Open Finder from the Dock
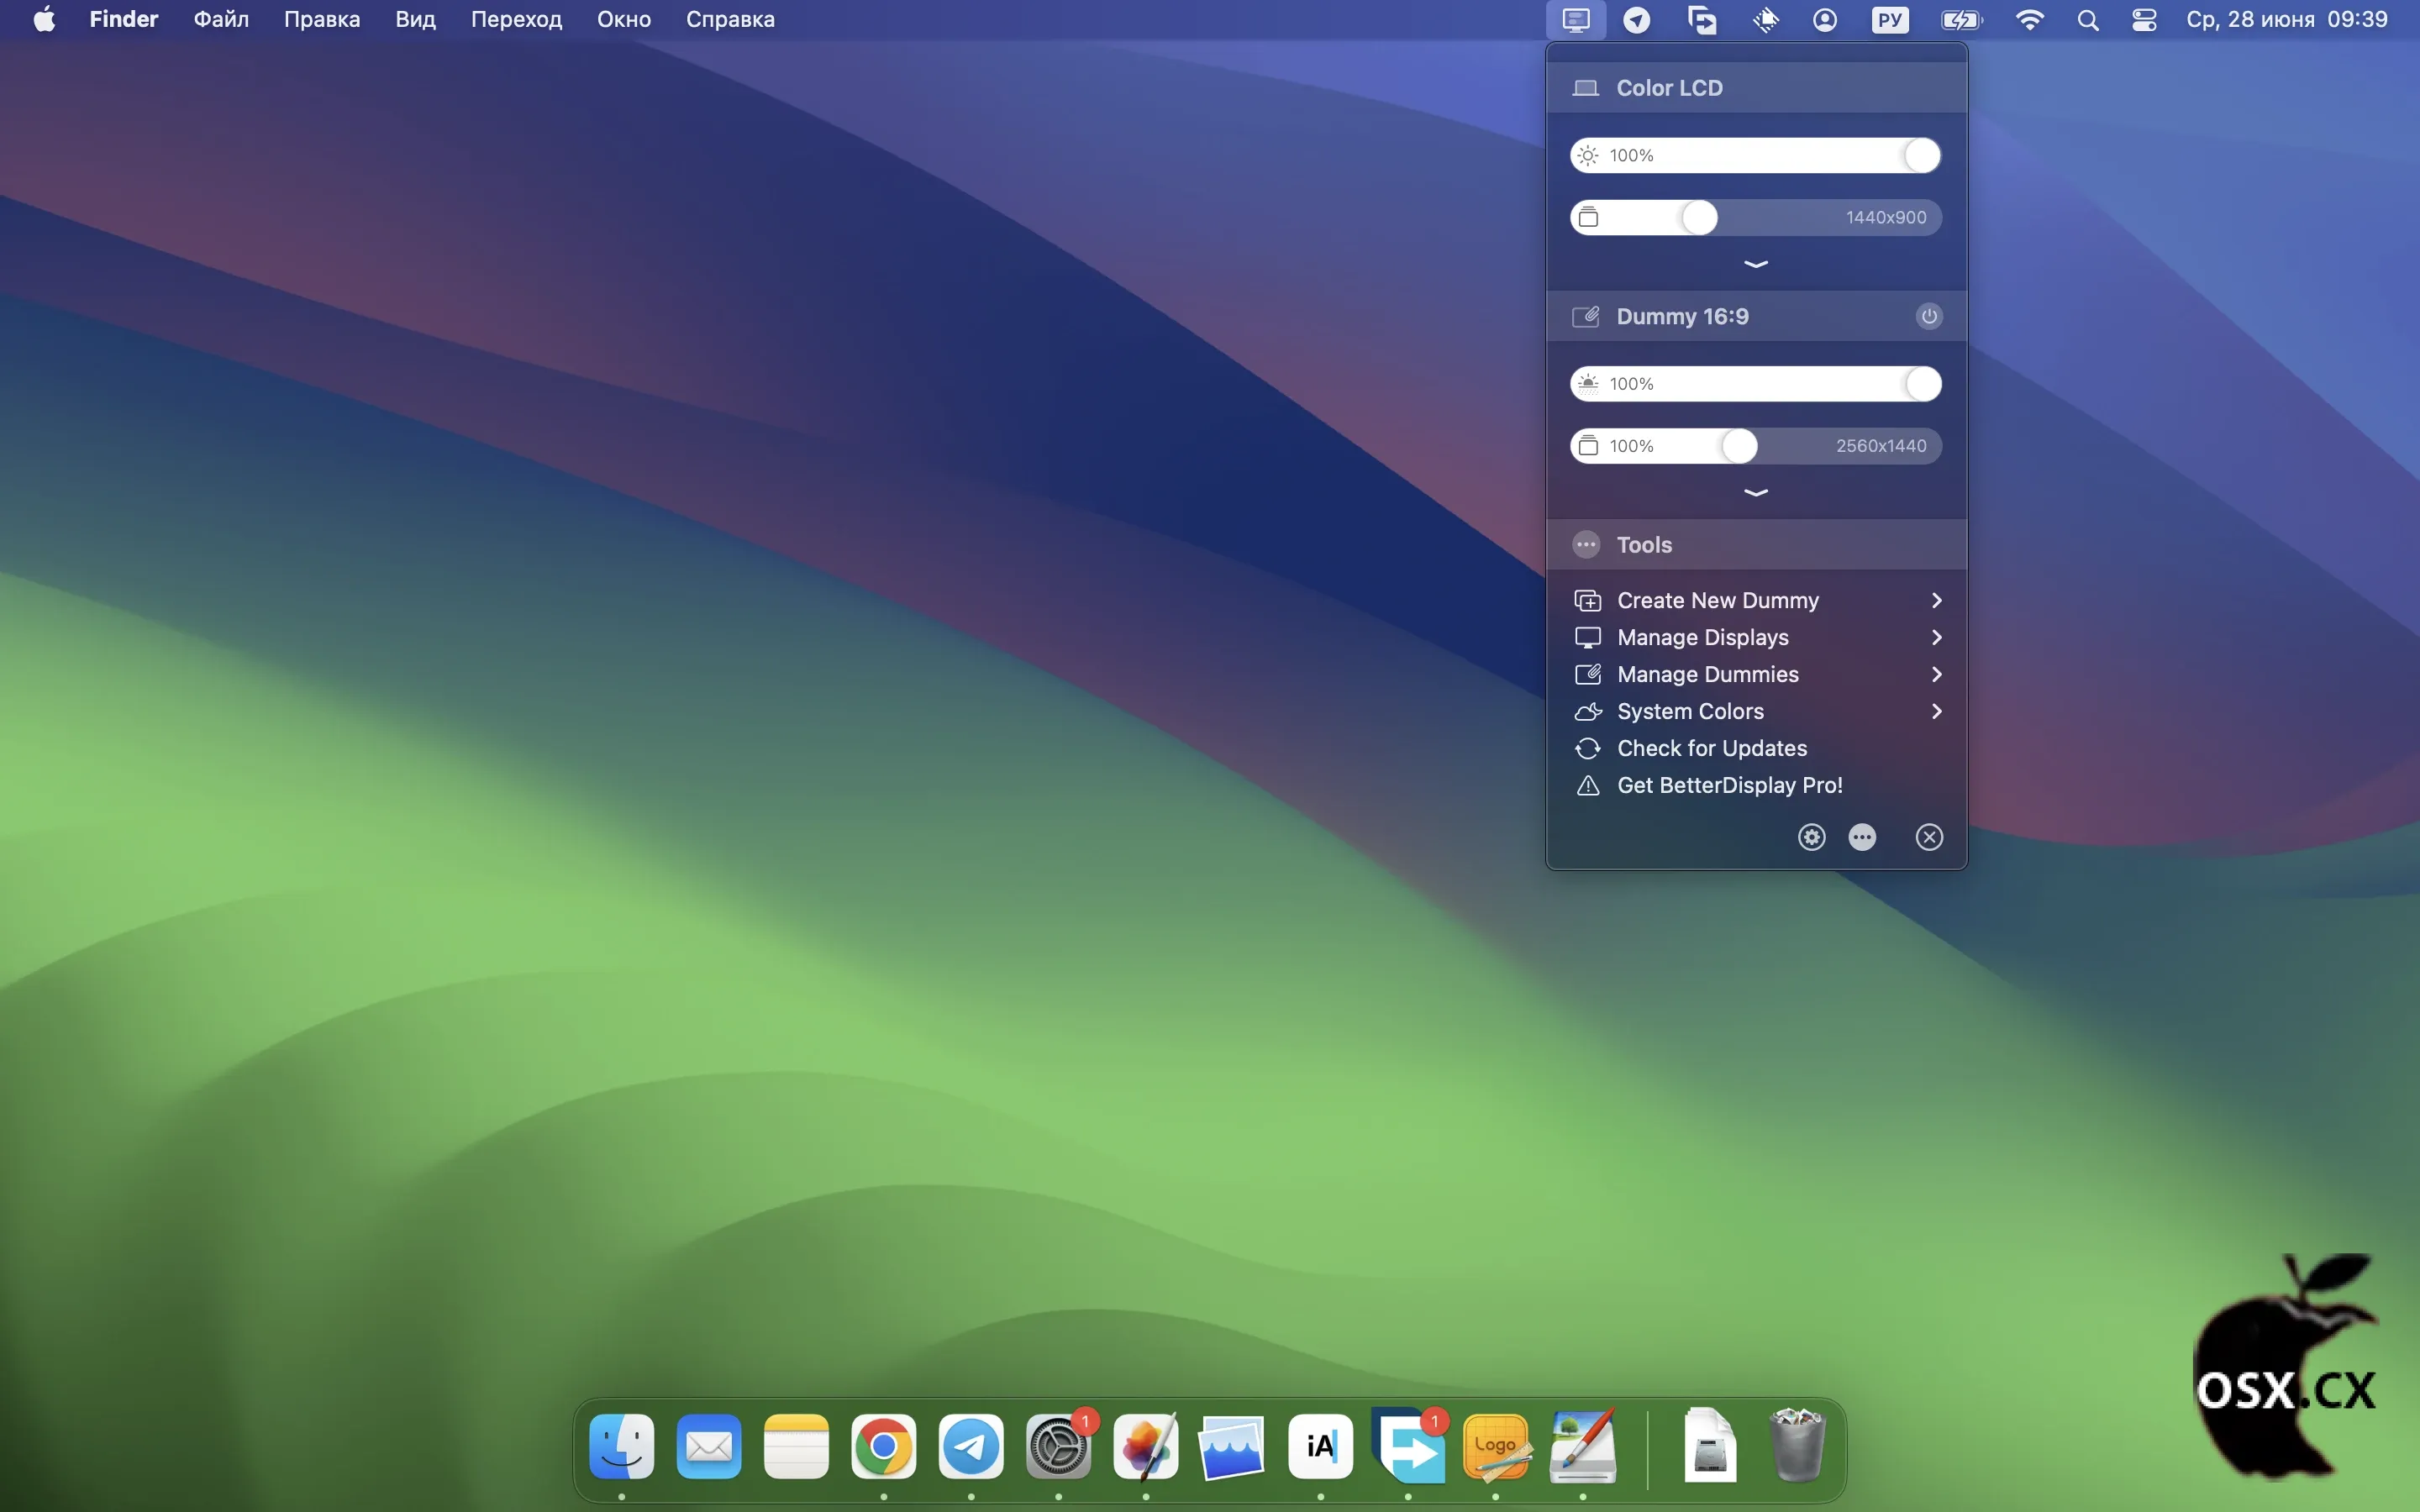Viewport: 2420px width, 1512px height. [x=622, y=1447]
